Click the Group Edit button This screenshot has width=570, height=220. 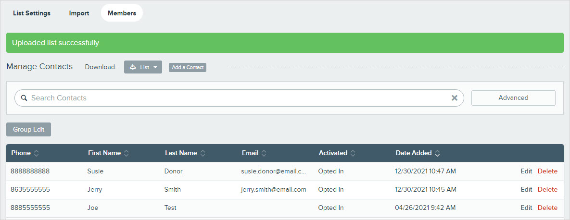pos(28,130)
